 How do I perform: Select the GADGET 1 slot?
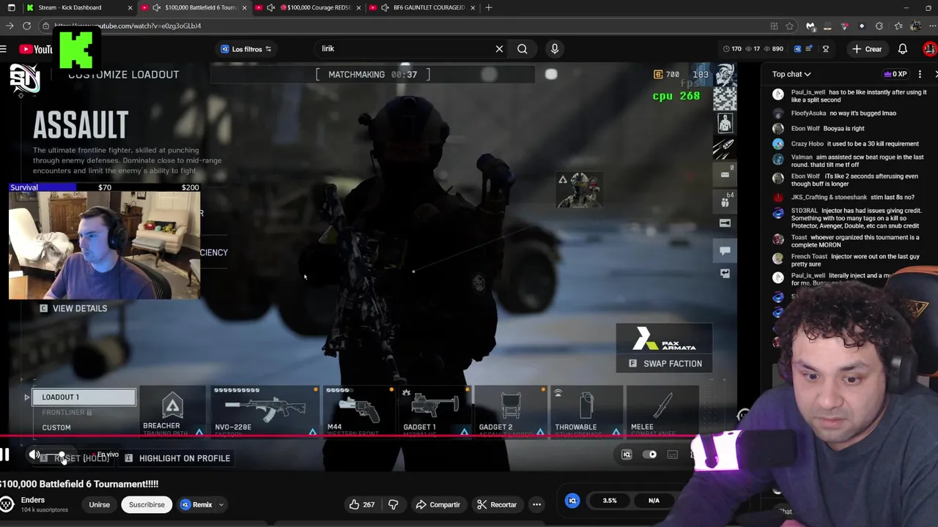click(434, 412)
